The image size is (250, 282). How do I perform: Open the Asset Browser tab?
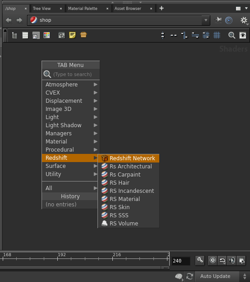coord(128,9)
